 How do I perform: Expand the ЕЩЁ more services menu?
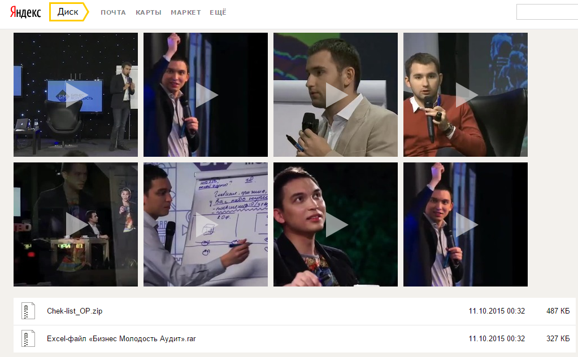click(x=218, y=12)
